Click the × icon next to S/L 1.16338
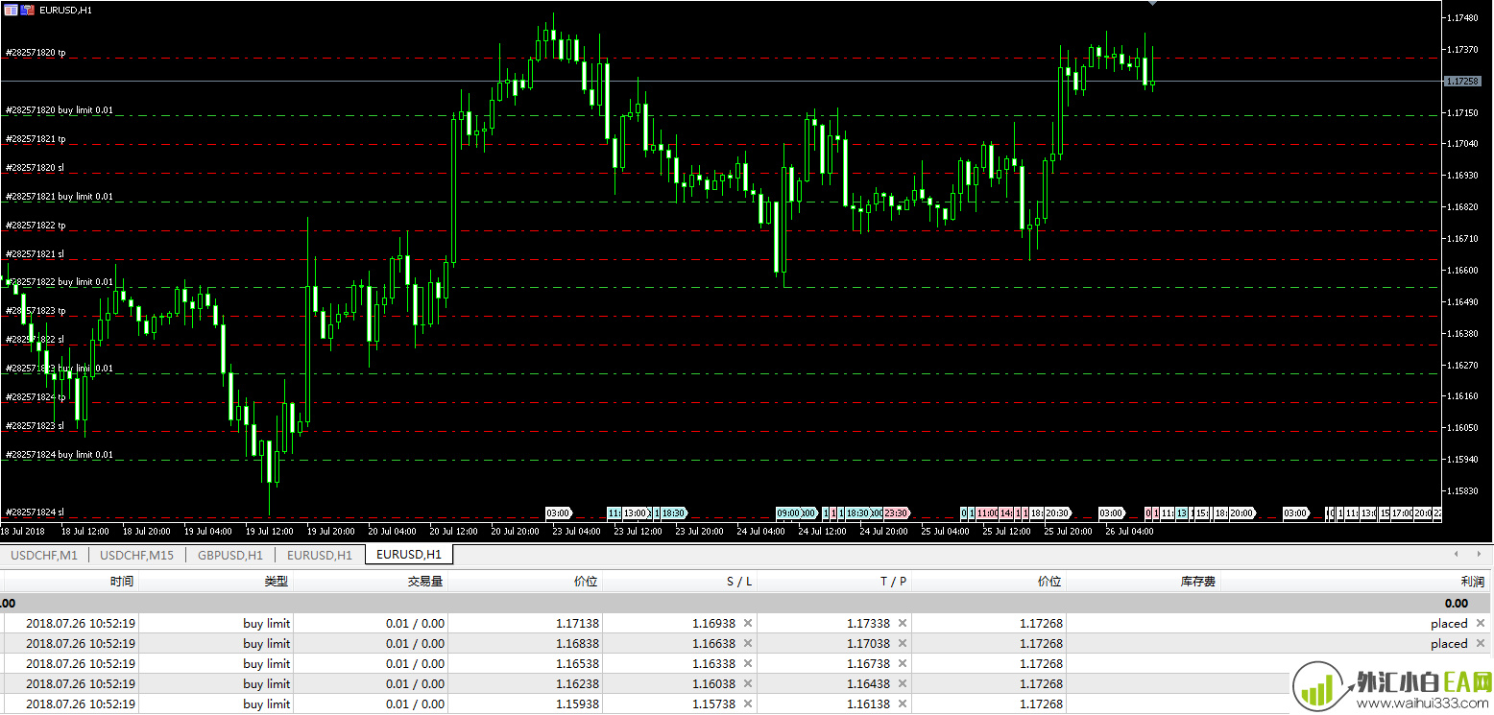Screen dimensions: 1494x715 [748, 663]
